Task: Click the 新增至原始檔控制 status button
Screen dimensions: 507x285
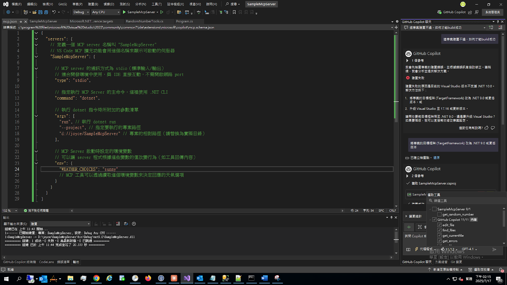Action: tap(445, 269)
